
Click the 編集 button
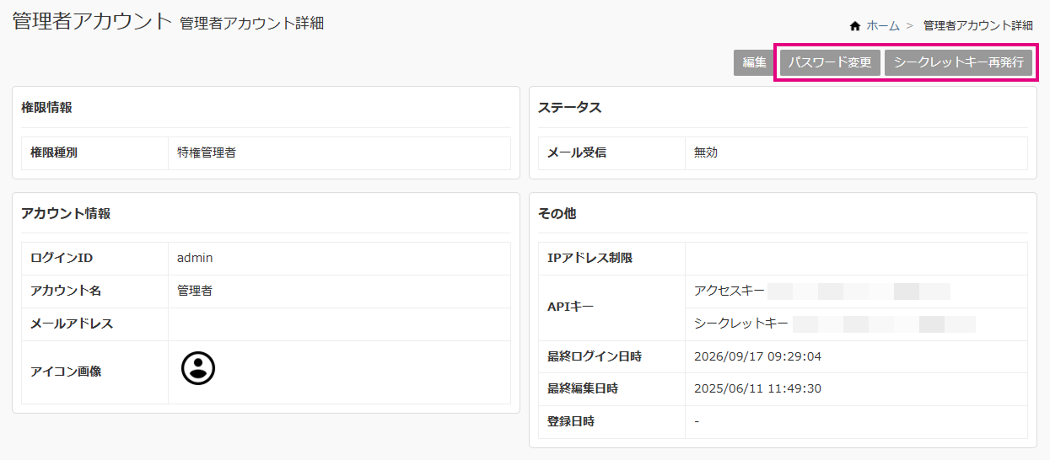(755, 62)
